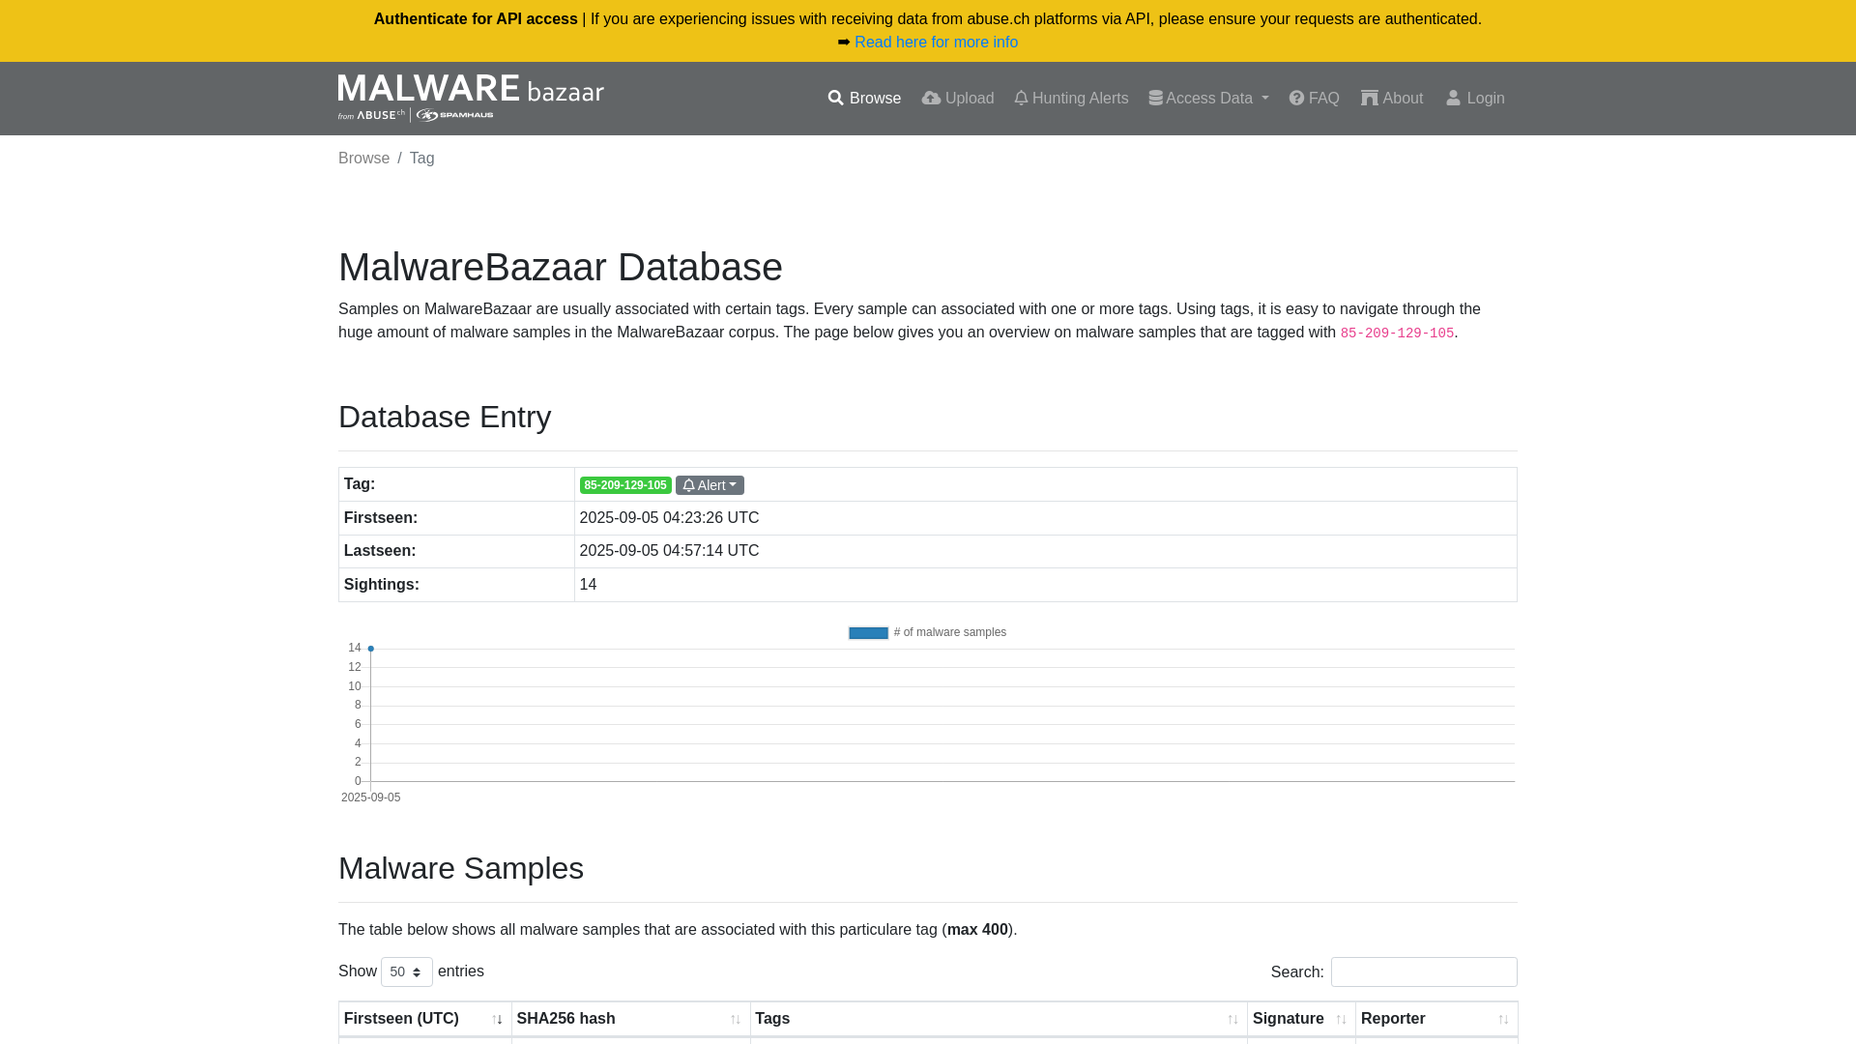The width and height of the screenshot is (1856, 1044).
Task: Click the MalwareBazaar Database heading
Action: tap(561, 267)
